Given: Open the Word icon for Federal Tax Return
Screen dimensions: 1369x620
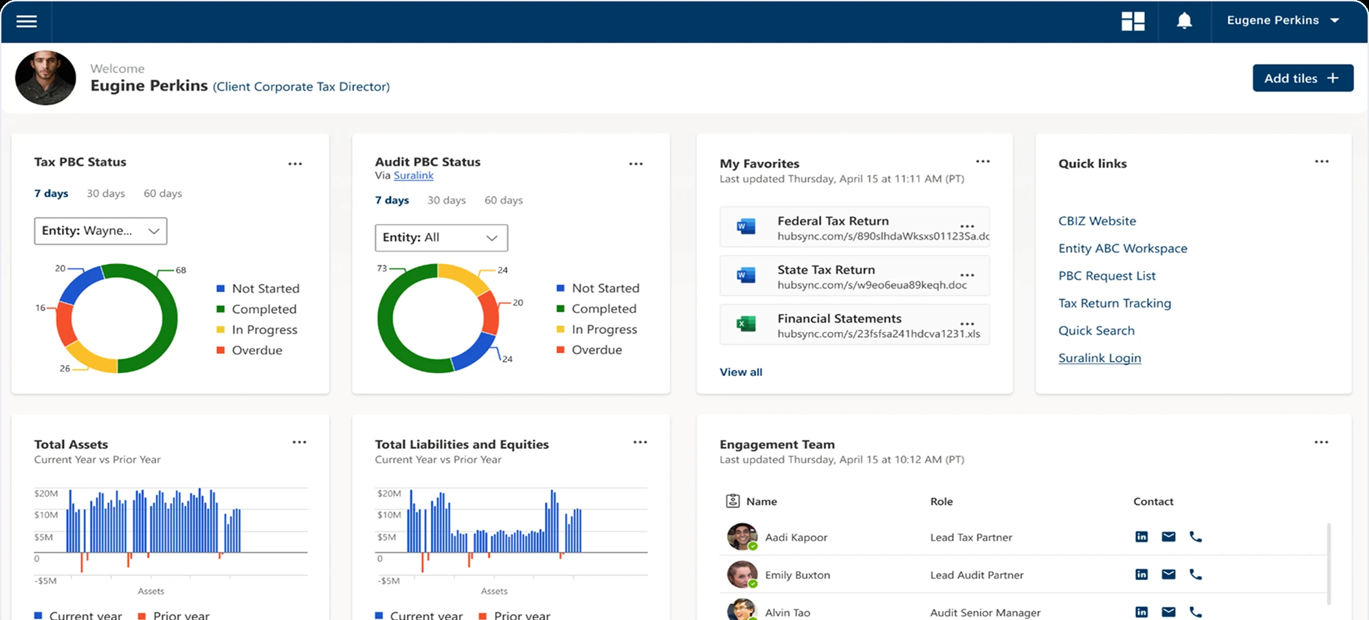Looking at the screenshot, I should (744, 227).
